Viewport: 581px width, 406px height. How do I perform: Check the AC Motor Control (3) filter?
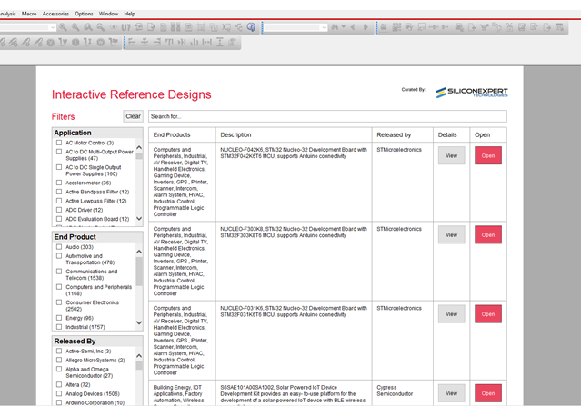59,143
